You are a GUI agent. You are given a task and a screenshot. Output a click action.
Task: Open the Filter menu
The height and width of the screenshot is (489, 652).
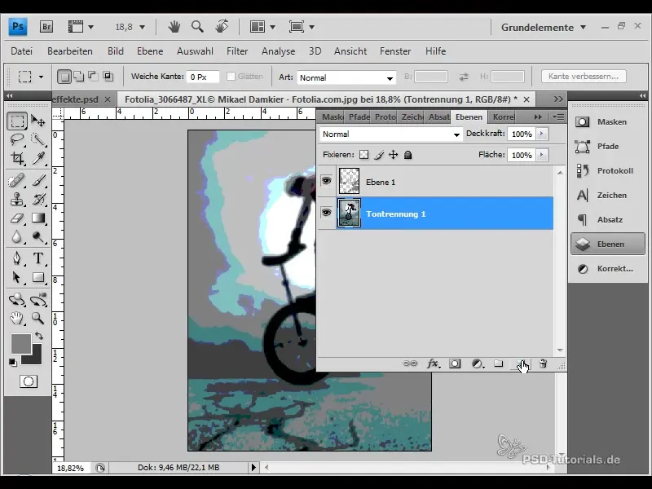pyautogui.click(x=237, y=51)
